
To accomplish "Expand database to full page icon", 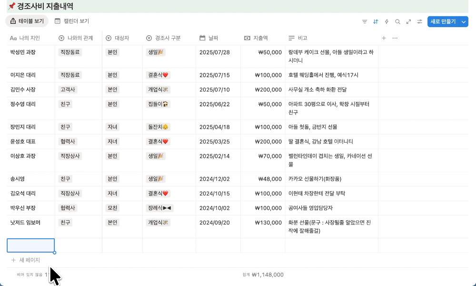I will tap(408, 21).
